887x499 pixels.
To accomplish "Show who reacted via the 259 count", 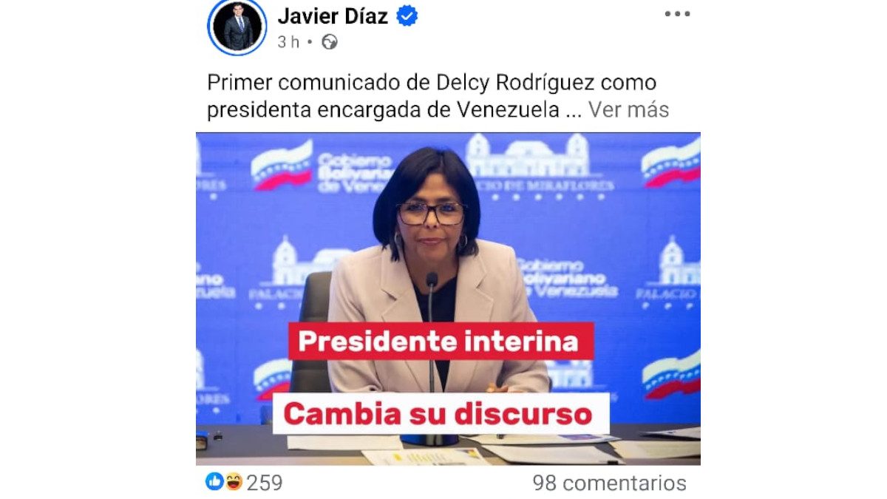I will pyautogui.click(x=265, y=483).
